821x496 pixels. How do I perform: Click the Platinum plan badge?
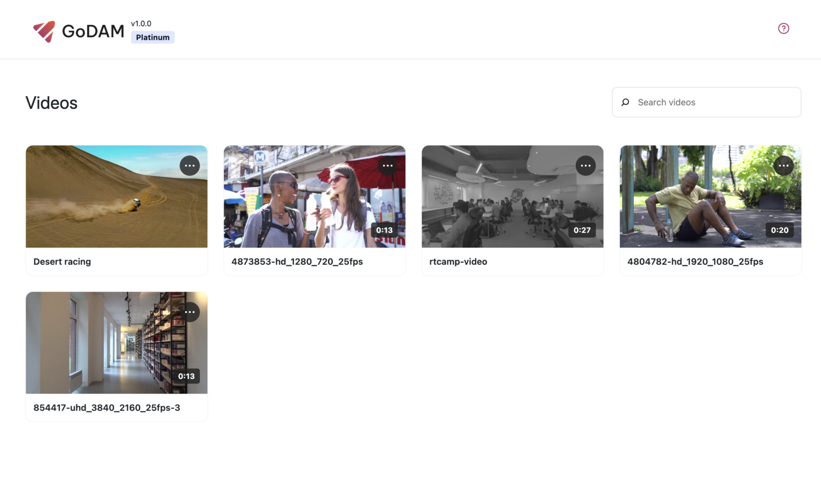coord(153,37)
